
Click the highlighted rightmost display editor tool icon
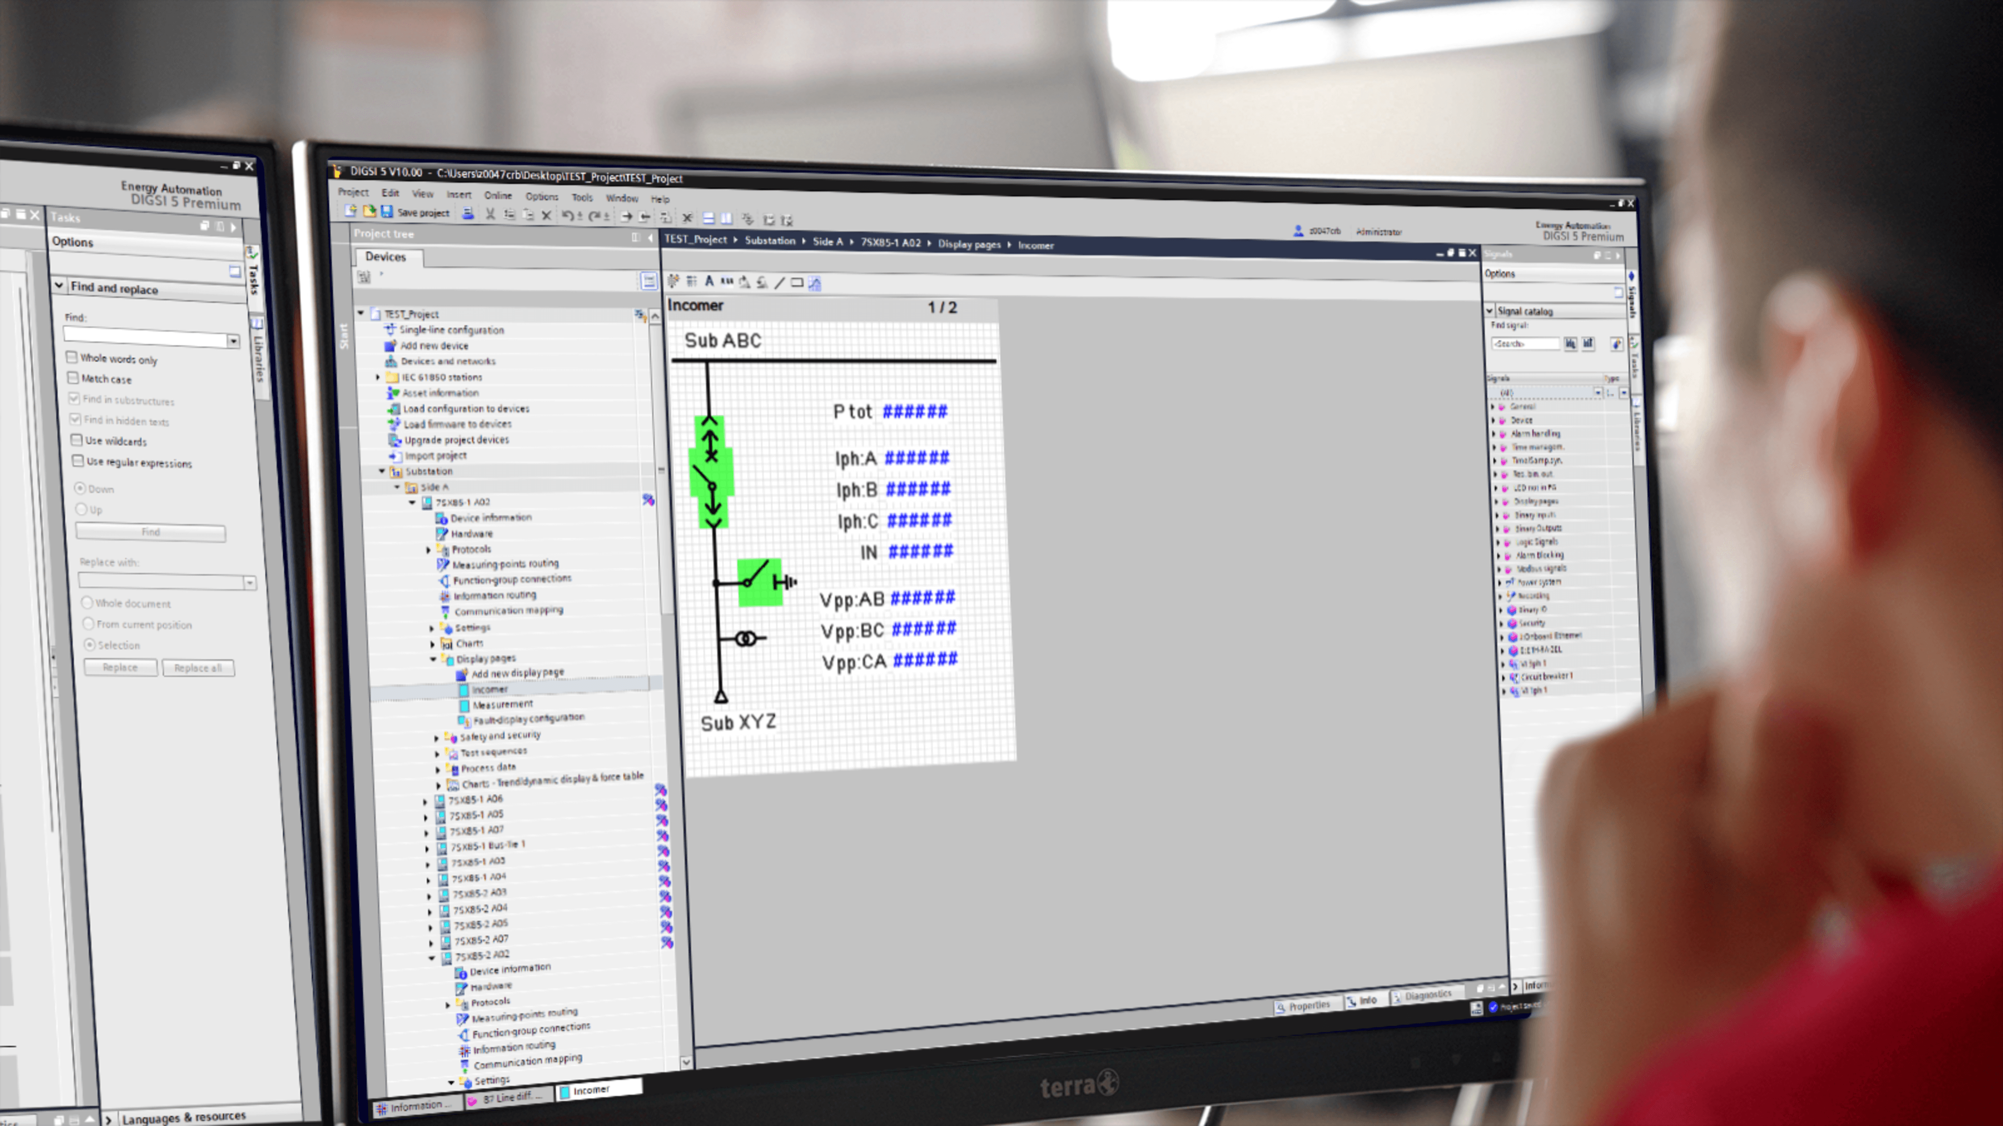point(815,284)
